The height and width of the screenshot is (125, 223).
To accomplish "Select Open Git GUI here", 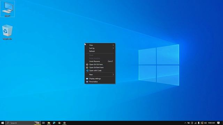I will point(100,65).
